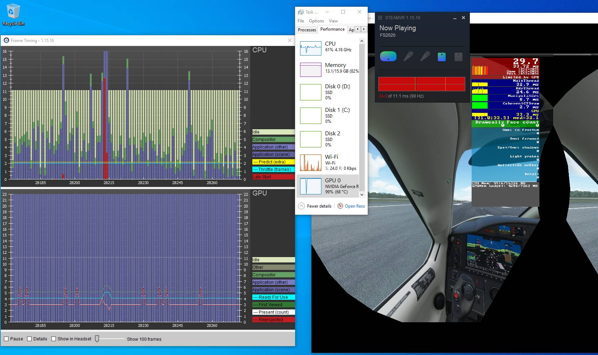
Task: Click the Limited by GPU overlay text
Action: point(520,77)
